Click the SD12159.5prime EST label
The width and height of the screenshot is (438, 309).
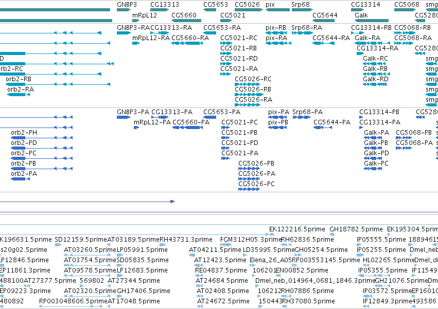tap(81, 240)
